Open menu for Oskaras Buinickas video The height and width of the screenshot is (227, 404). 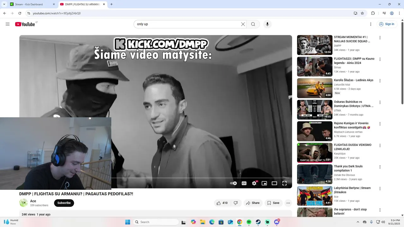click(x=380, y=102)
